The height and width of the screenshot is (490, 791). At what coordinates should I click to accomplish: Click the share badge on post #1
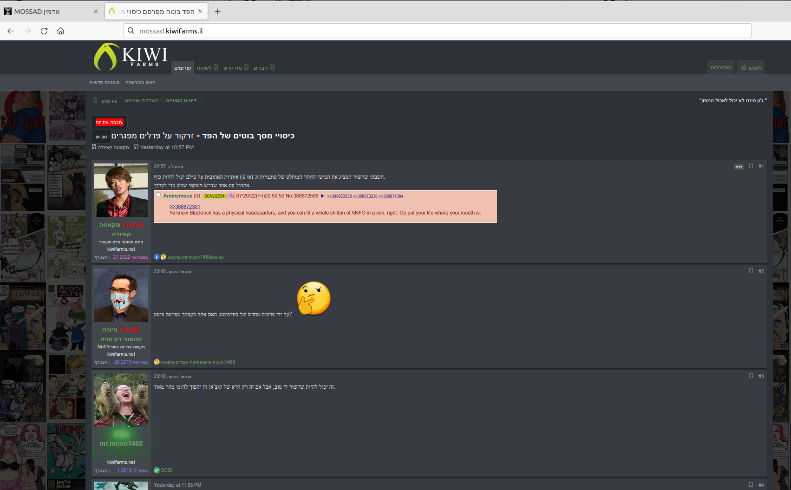click(x=739, y=167)
